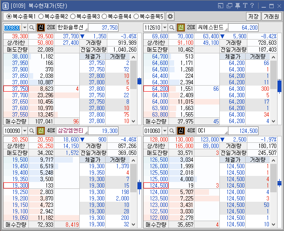Image resolution: width=284 pixels, height=231 pixels.
Task: Click the candlestick mini chart beside 씨에스윈드 panel
Action: click(x=279, y=86)
